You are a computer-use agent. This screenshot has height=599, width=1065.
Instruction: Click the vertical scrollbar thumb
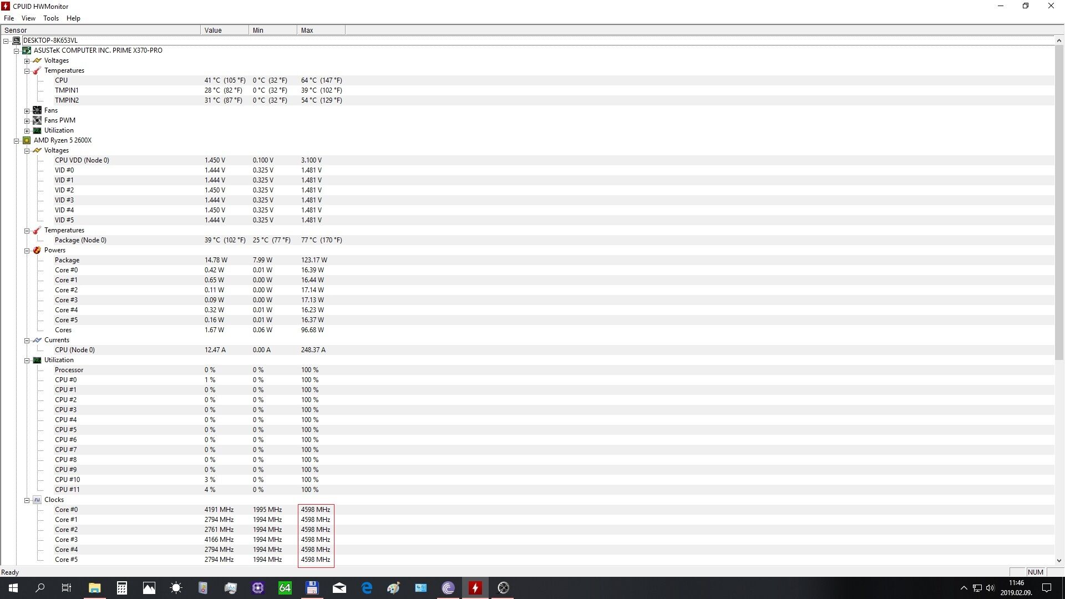[1059, 202]
